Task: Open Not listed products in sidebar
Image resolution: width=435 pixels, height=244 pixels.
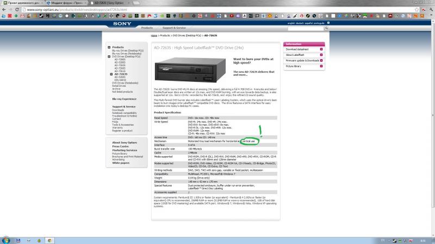Action: tap(122, 92)
